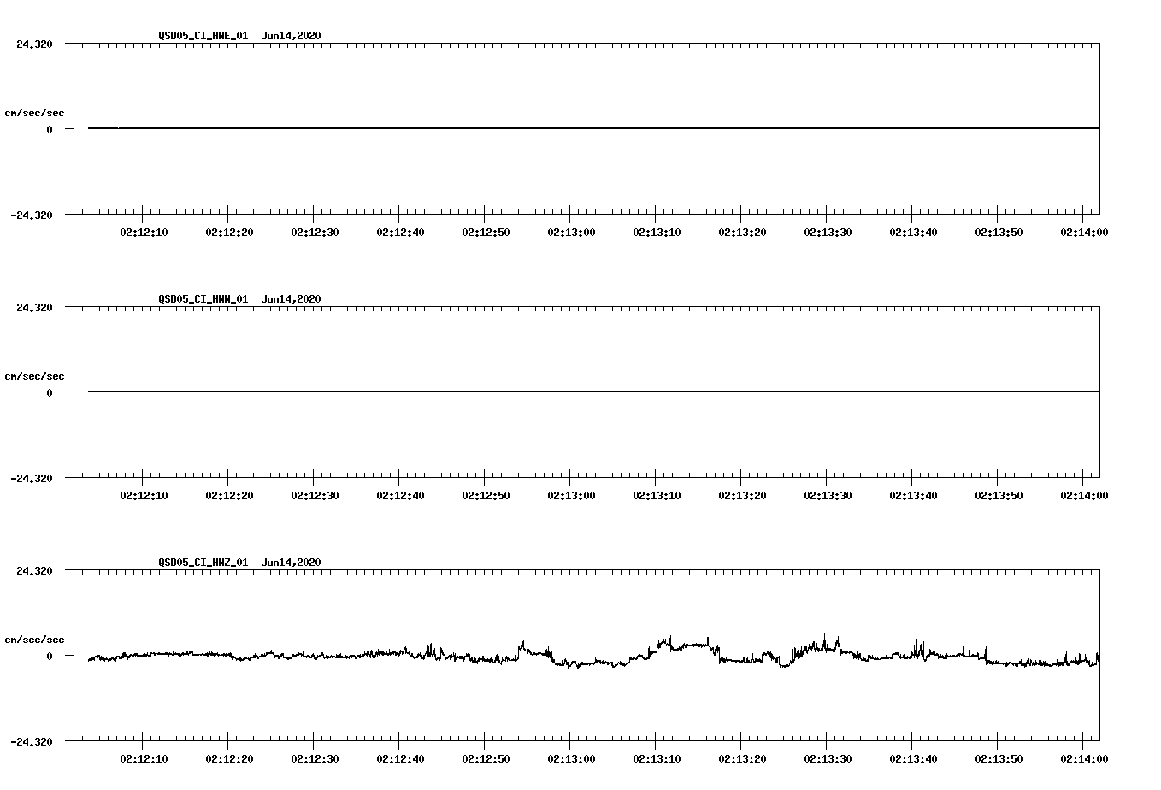Click 02:13:40 time label on HNN axis
Image resolution: width=1161 pixels, height=790 pixels.
(913, 496)
